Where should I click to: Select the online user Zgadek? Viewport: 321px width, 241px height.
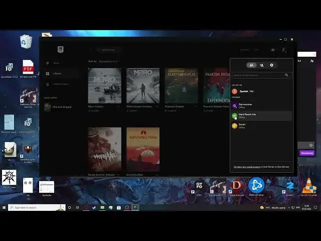(x=261, y=91)
